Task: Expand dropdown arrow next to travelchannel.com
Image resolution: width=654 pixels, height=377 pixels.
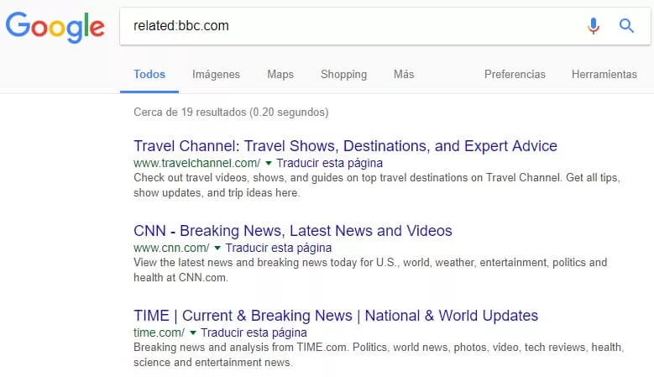Action: [x=269, y=163]
